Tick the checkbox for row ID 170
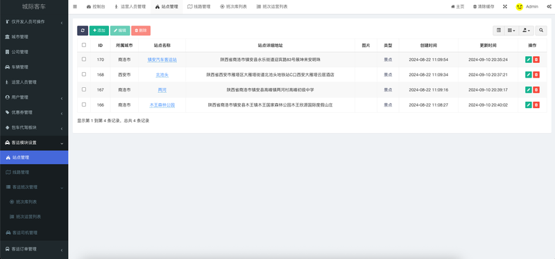The width and height of the screenshot is (555, 259). (84, 59)
